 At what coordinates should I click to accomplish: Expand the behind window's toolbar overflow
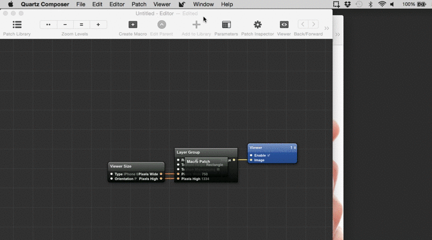point(338,35)
